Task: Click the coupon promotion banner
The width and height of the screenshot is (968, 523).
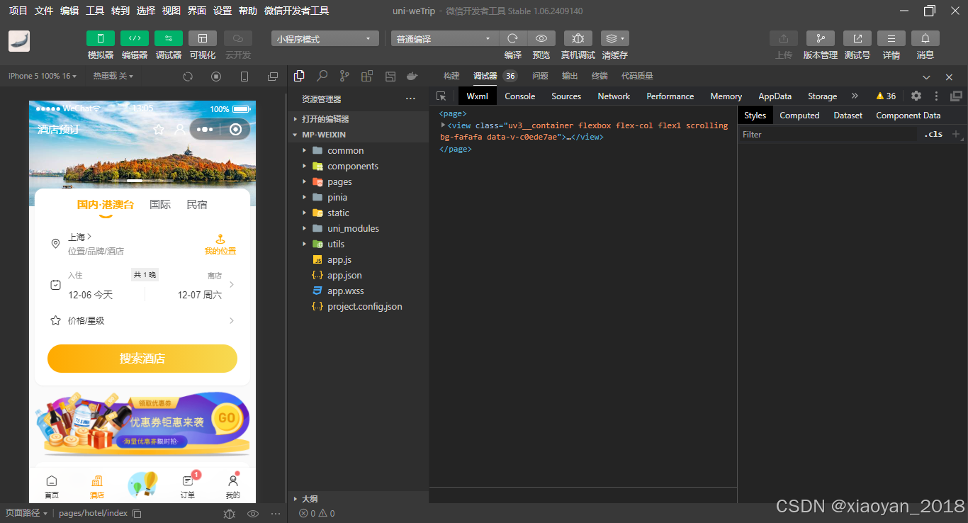Action: [142, 423]
